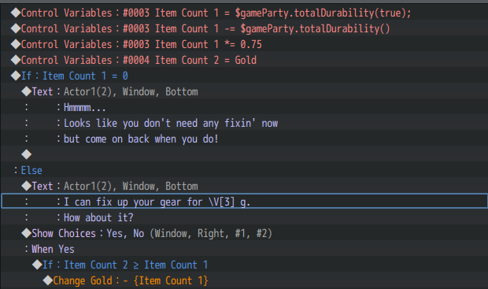Select the first Text Actor1(2) command above 'Hmmmm...'
488x289 pixels.
click(x=244, y=91)
